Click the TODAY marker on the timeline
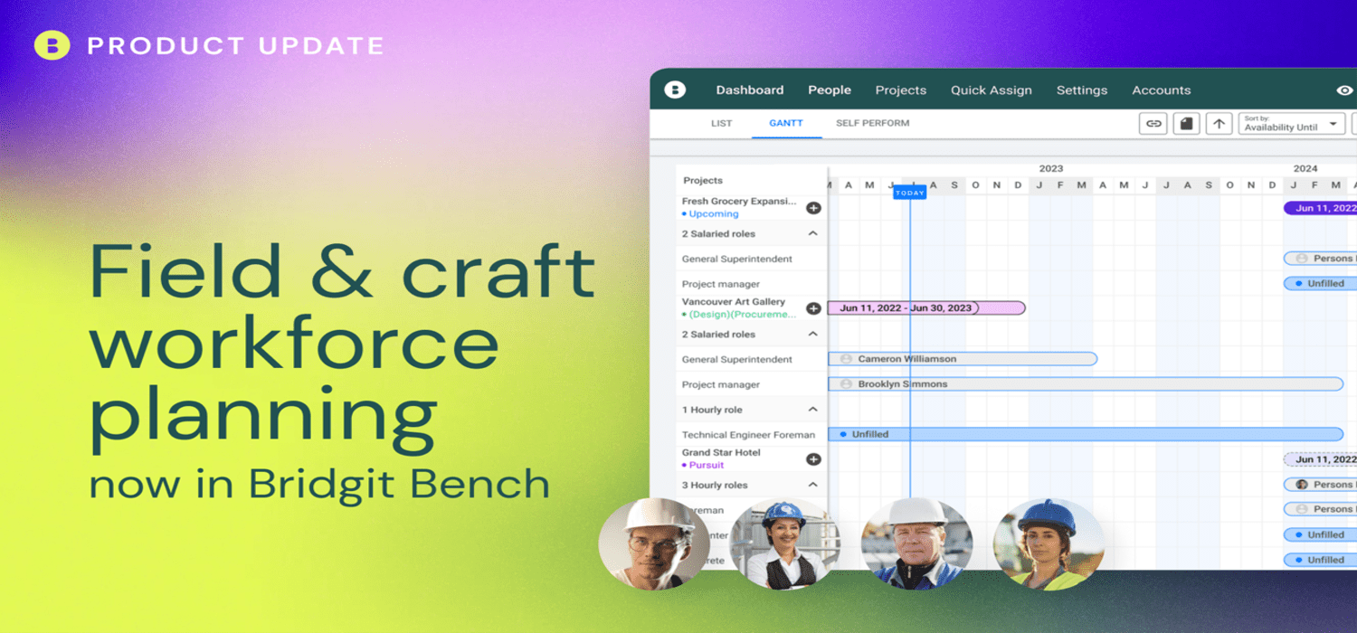The width and height of the screenshot is (1357, 633). pyautogui.click(x=909, y=192)
